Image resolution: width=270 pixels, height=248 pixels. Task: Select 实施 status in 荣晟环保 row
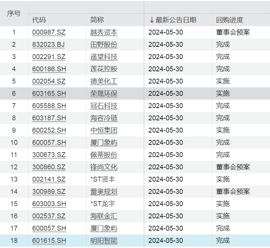click(223, 94)
